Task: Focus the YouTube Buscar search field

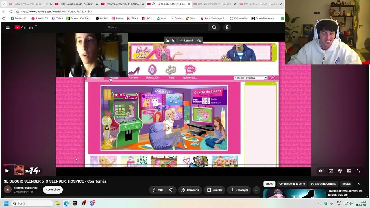Action: 156,27
